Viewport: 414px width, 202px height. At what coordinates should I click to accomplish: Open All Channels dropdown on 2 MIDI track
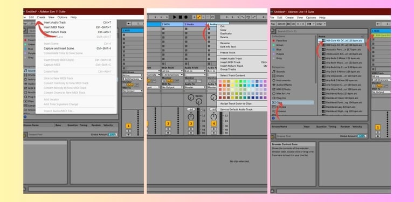pos(172,75)
